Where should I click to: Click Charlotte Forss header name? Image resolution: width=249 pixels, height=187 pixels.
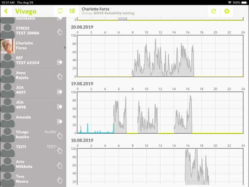point(96,9)
